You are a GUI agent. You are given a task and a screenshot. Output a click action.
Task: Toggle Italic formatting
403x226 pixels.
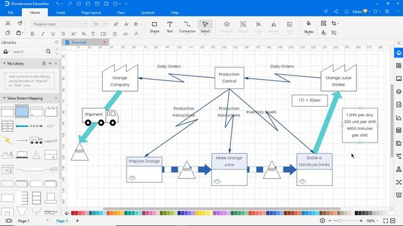[43, 33]
